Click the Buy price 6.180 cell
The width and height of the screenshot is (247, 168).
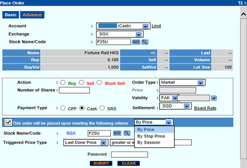[80, 60]
